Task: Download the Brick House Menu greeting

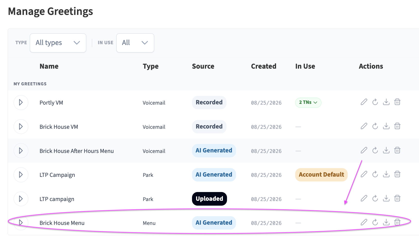Action: point(386,222)
